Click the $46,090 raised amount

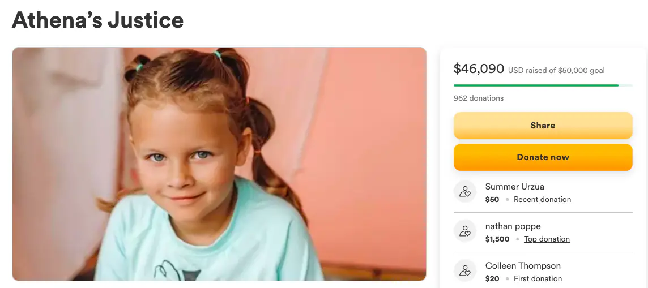point(479,69)
